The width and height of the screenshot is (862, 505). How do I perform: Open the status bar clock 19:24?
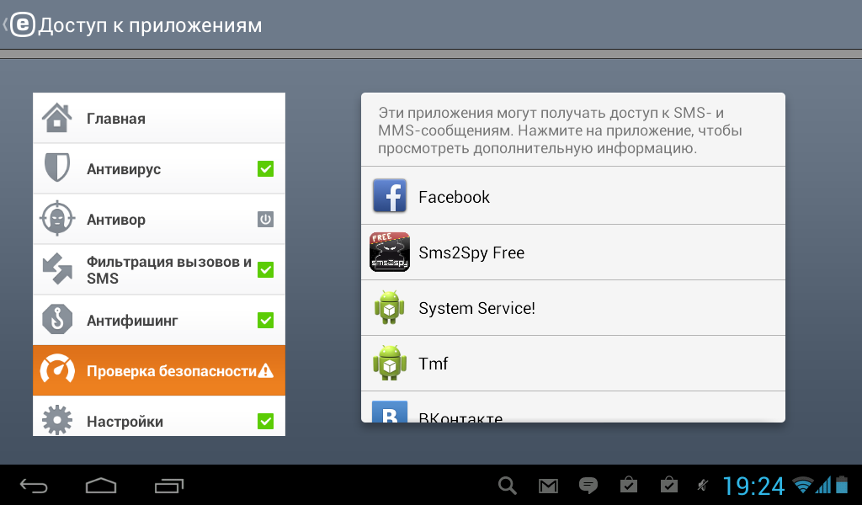[x=753, y=486]
